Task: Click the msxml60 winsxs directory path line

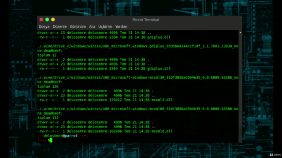Action: click(x=138, y=109)
